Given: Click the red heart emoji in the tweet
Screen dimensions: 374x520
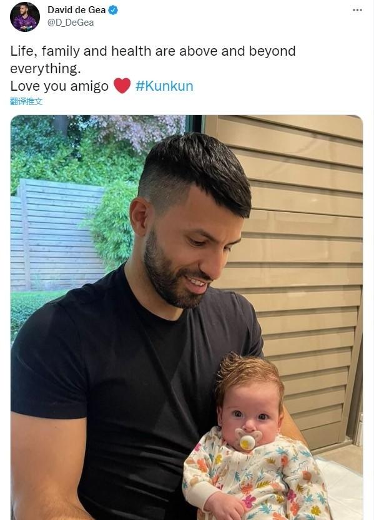Looking at the screenshot, I should click(122, 86).
